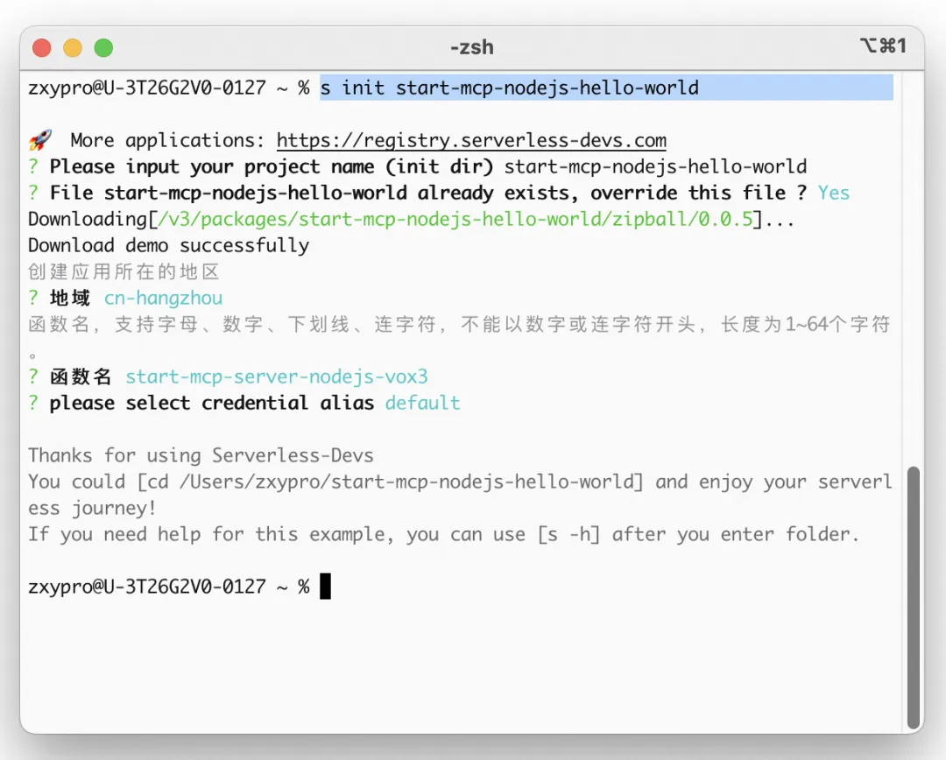946x760 pixels.
Task: Click the '函数名' prompt label
Action: pyautogui.click(x=81, y=377)
